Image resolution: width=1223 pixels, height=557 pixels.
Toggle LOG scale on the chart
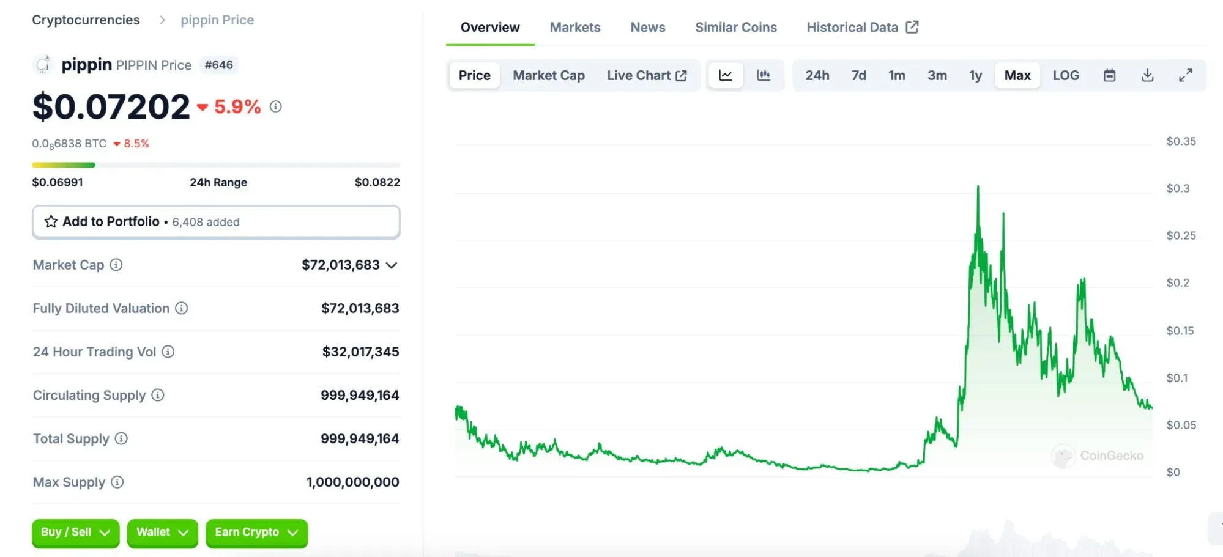point(1066,75)
